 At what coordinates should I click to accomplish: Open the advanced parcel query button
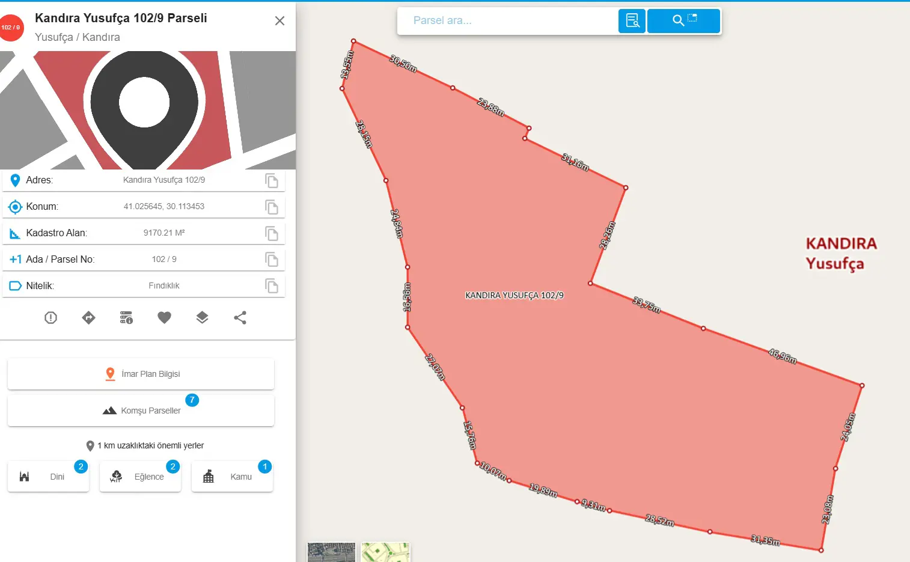click(x=632, y=21)
